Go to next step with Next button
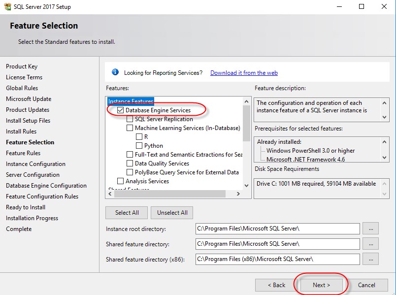 click(x=321, y=285)
